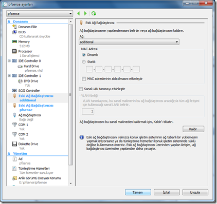Select Tümleştirme Hizmetleri icon

[14, 169]
